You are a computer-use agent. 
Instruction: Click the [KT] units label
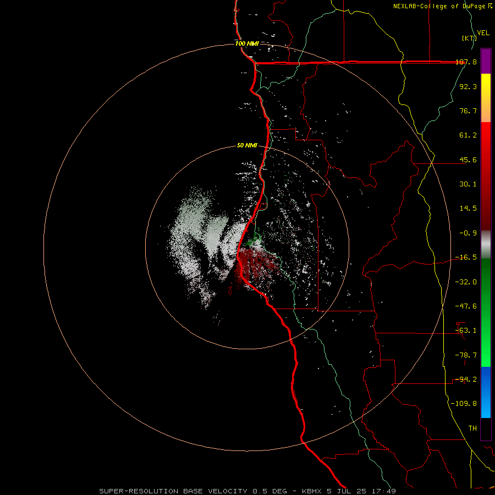(469, 38)
